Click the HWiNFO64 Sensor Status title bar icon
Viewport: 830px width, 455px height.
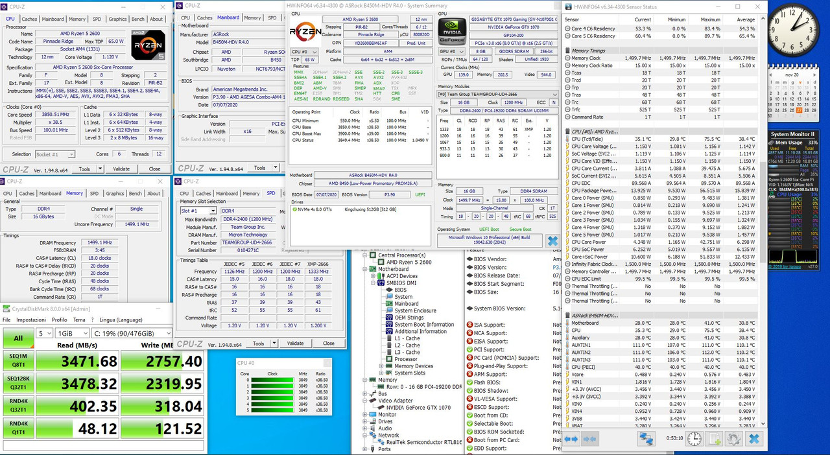570,6
